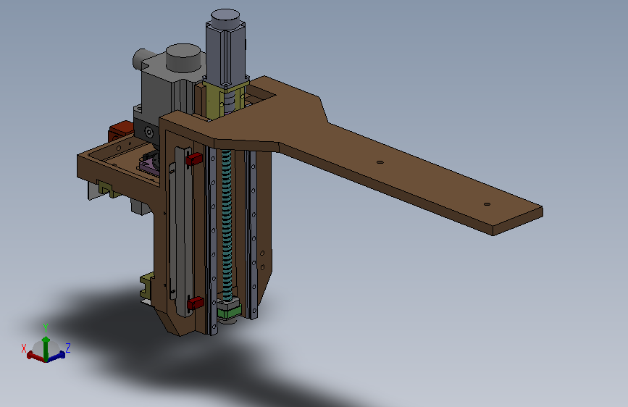Click the red X axis of the orientation triad
628x407 pixels.
(x=35, y=356)
